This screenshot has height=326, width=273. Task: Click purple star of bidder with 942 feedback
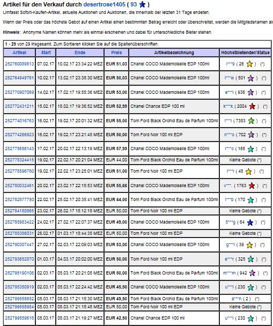pos(252,273)
